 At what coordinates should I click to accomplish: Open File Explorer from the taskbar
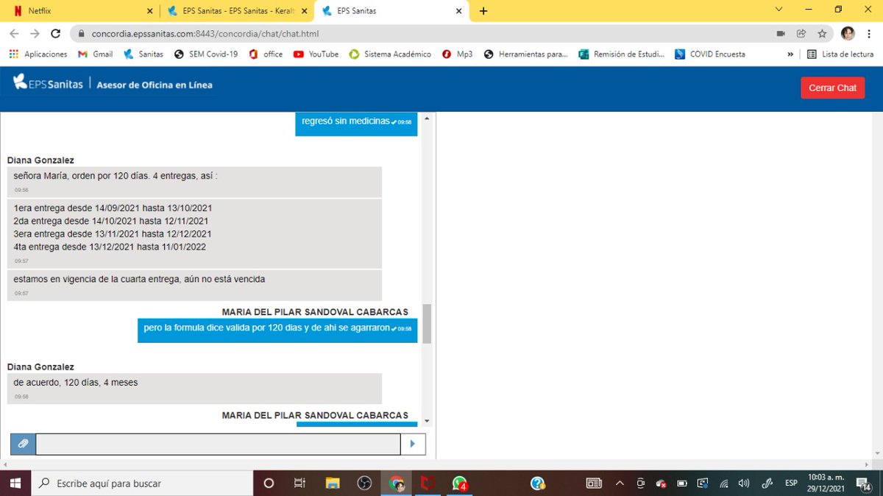(333, 483)
